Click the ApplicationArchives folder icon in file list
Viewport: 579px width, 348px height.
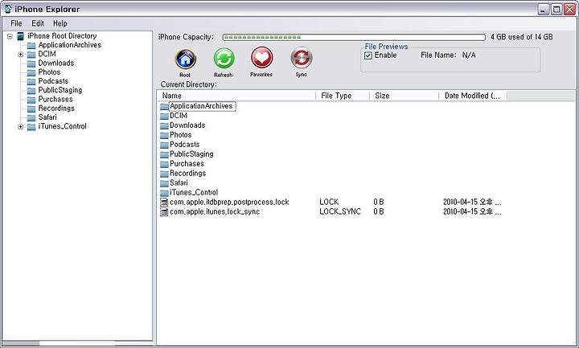pos(164,107)
